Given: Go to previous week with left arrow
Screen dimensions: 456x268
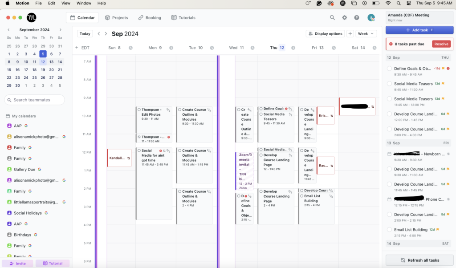Looking at the screenshot, I should coord(99,34).
